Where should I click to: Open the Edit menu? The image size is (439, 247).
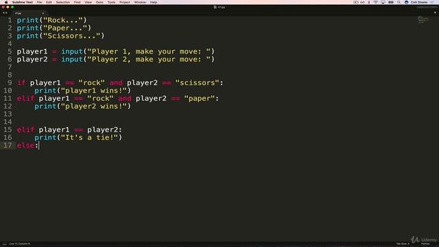(49, 2)
